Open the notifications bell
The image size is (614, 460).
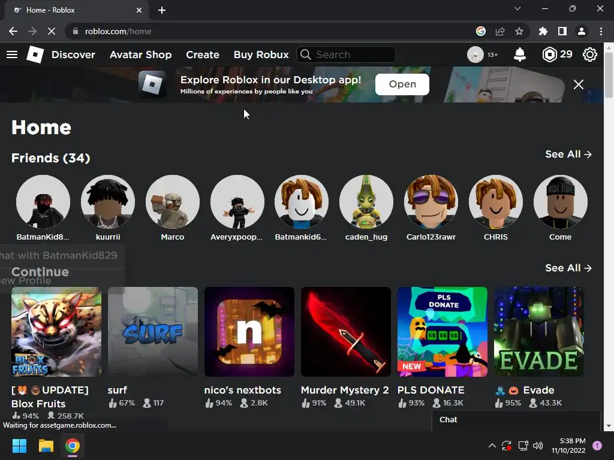[x=520, y=55]
